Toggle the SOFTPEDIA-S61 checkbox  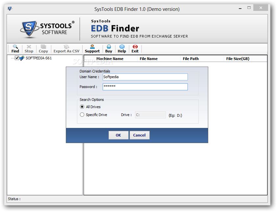17,58
